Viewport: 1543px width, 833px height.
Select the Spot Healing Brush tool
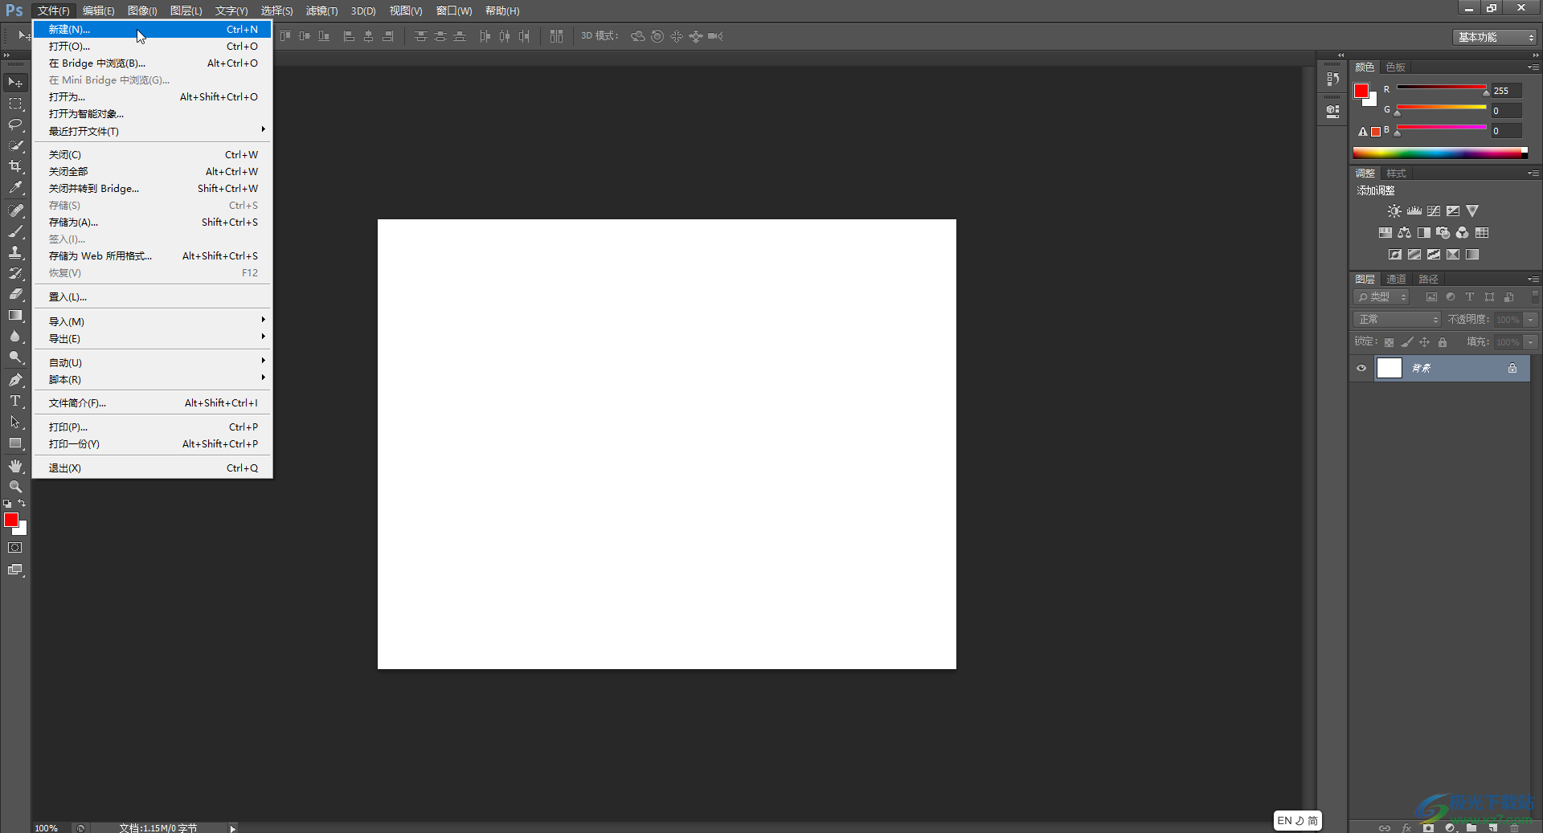click(x=15, y=210)
